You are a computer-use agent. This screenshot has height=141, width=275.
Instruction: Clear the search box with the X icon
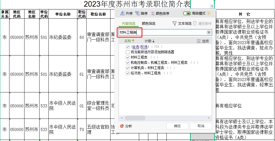point(209,32)
